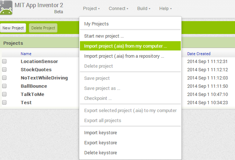Image resolution: width=235 pixels, height=160 pixels.
Task: Expand the Connect dropdown menu
Action: click(x=118, y=8)
